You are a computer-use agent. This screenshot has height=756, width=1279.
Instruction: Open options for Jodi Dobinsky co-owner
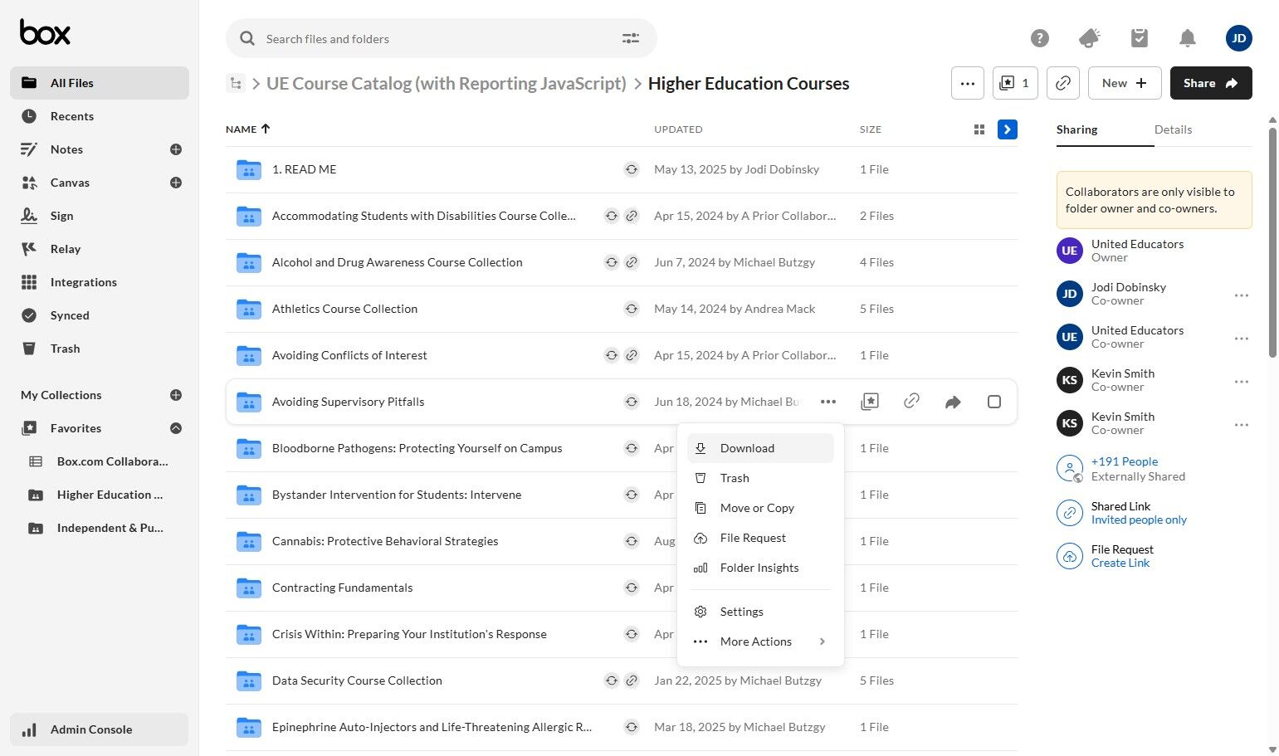[1242, 295]
